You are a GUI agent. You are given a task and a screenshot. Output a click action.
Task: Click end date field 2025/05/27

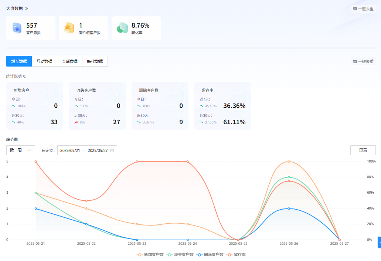[98, 150]
